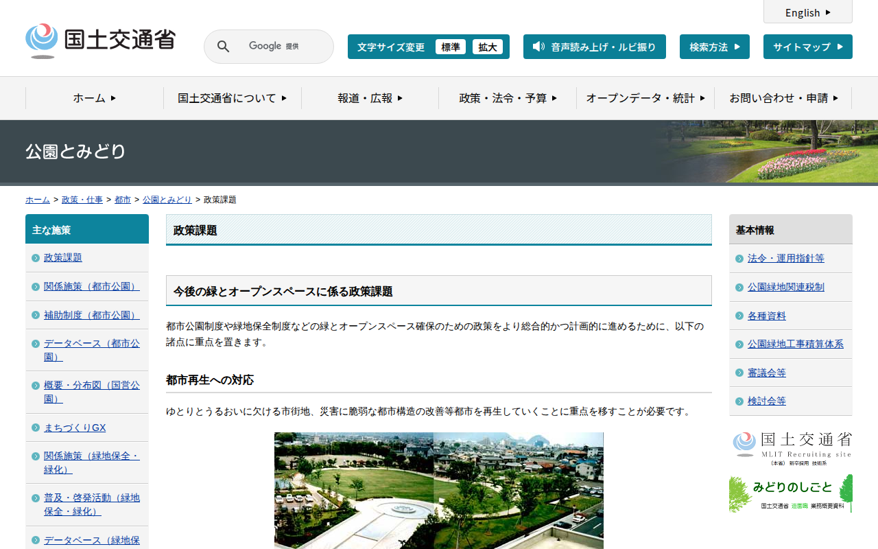
Task: Switch site language to English
Action: (x=807, y=12)
